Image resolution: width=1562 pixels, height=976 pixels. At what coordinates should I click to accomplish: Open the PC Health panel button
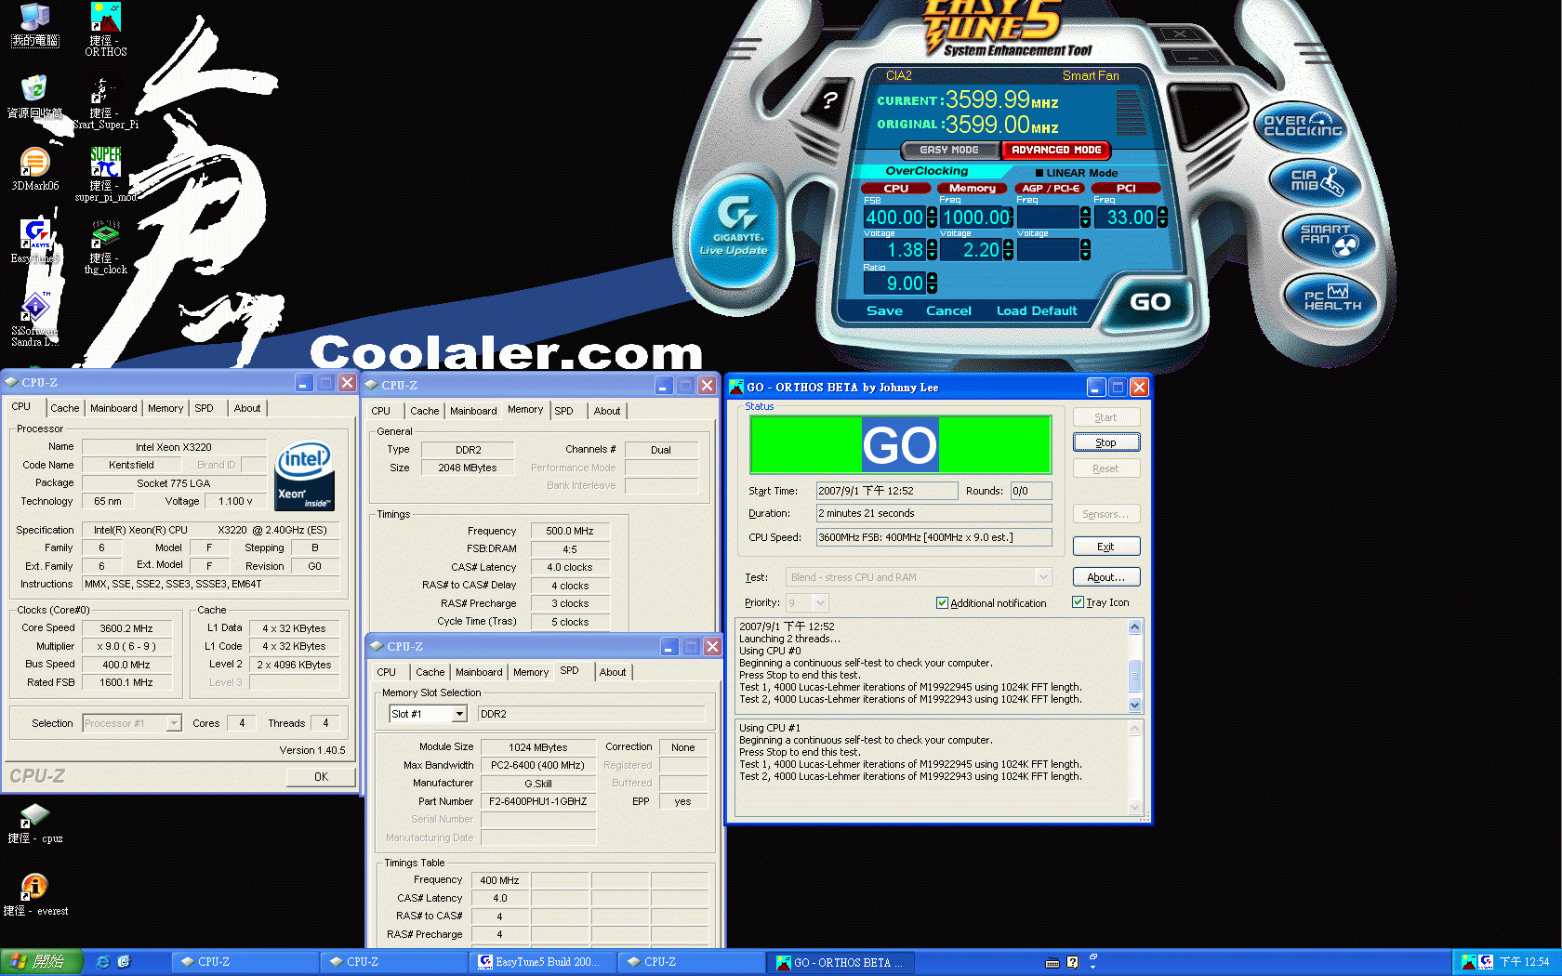[1331, 299]
